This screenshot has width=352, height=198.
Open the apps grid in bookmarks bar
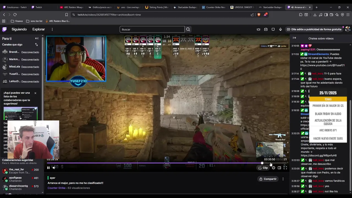pos(4,21)
